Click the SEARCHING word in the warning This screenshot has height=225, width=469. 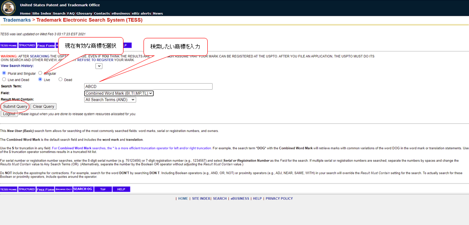pos(40,56)
